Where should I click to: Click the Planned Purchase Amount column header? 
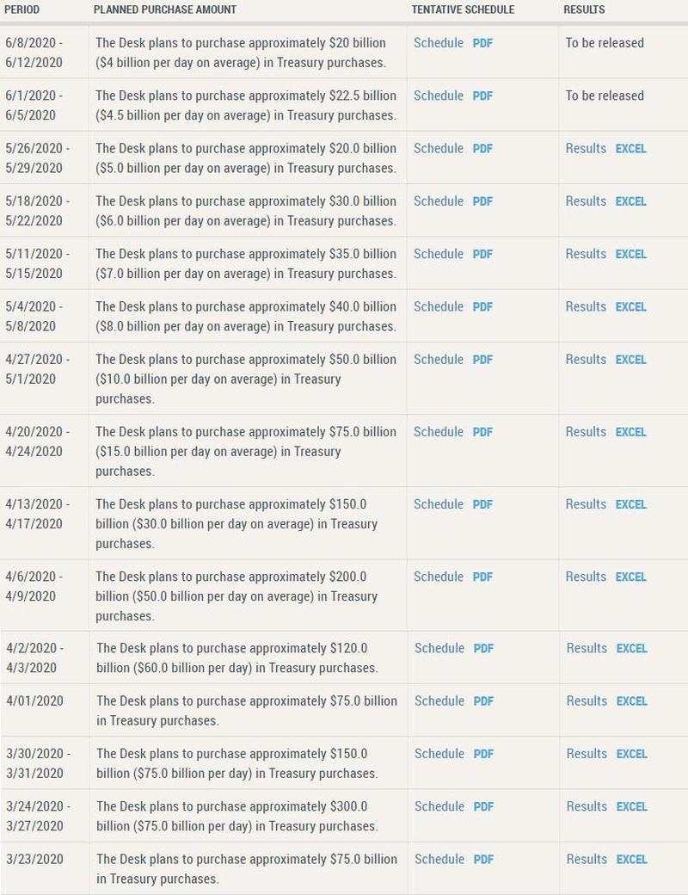[x=164, y=9]
